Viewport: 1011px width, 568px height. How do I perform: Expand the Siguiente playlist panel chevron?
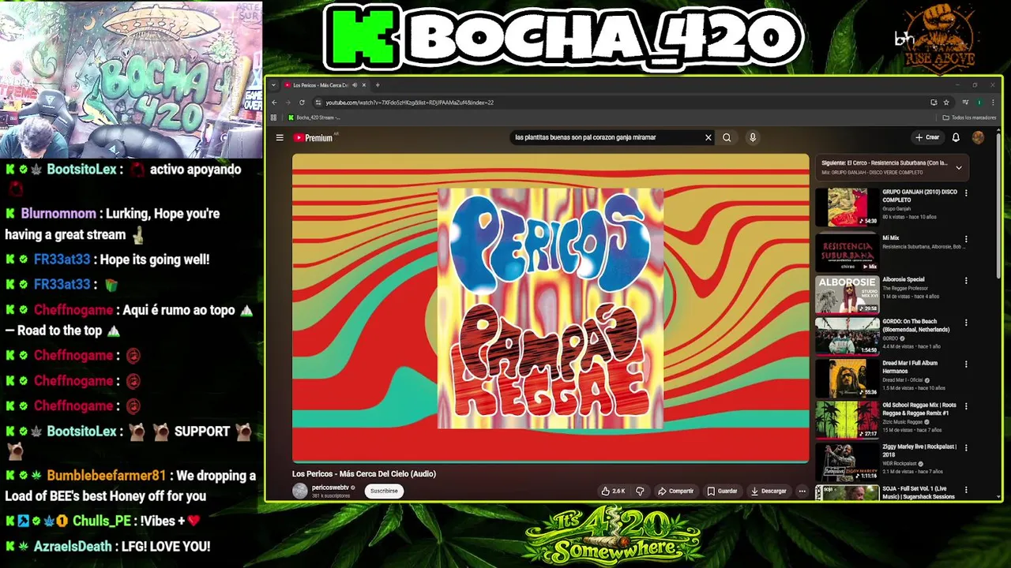coord(959,167)
